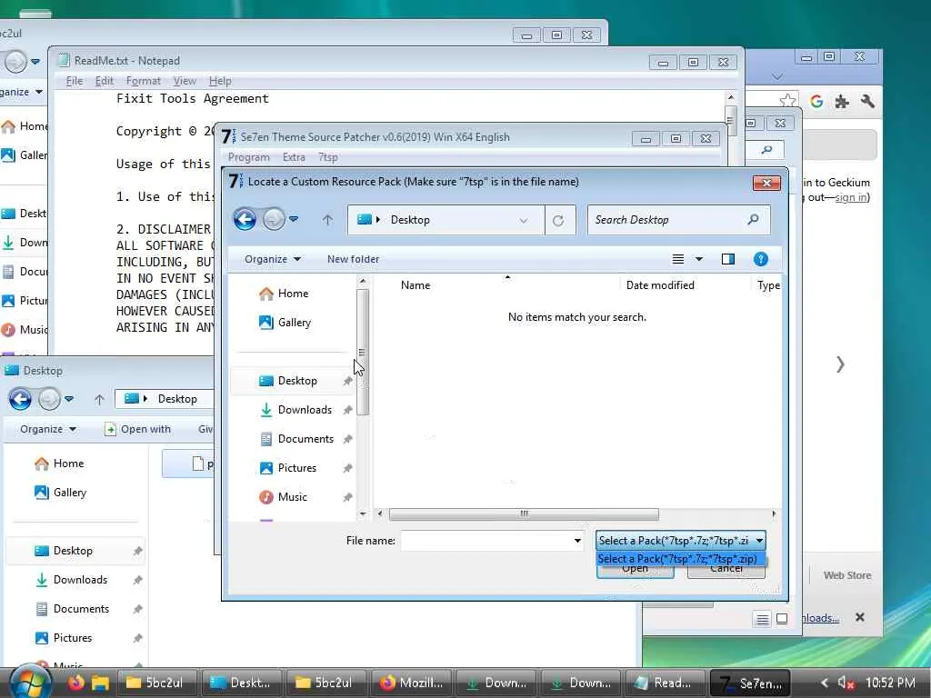Go back in lower Desktop explorer window

click(20, 399)
